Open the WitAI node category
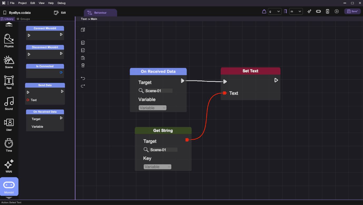The image size is (363, 205). pos(9,166)
